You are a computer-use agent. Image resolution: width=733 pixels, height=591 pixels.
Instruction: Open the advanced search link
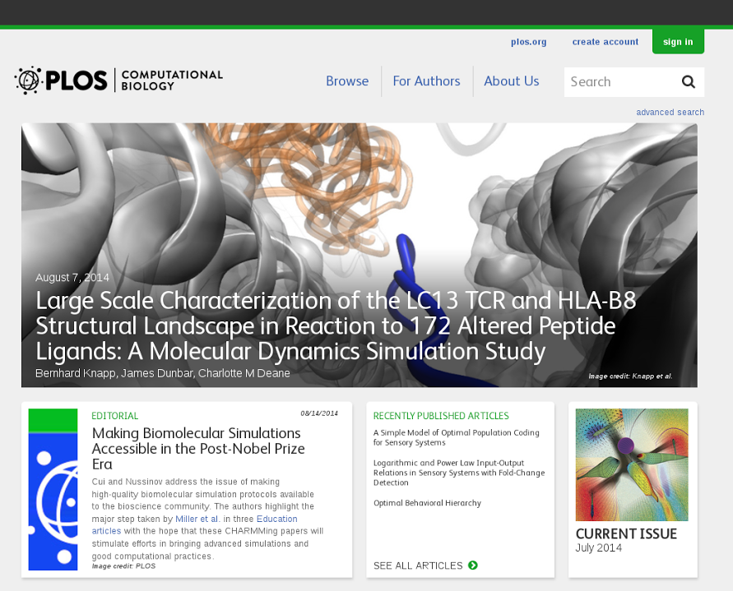[x=670, y=112]
